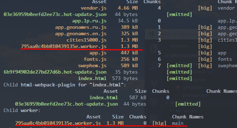Select the app.geonames.en.js asset name
The width and height of the screenshot is (237, 128).
click(81, 34)
